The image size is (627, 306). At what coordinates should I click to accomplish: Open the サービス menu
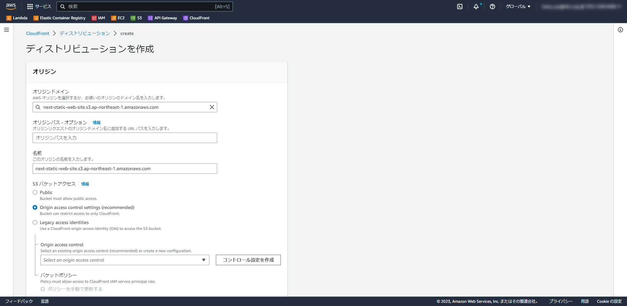[39, 6]
